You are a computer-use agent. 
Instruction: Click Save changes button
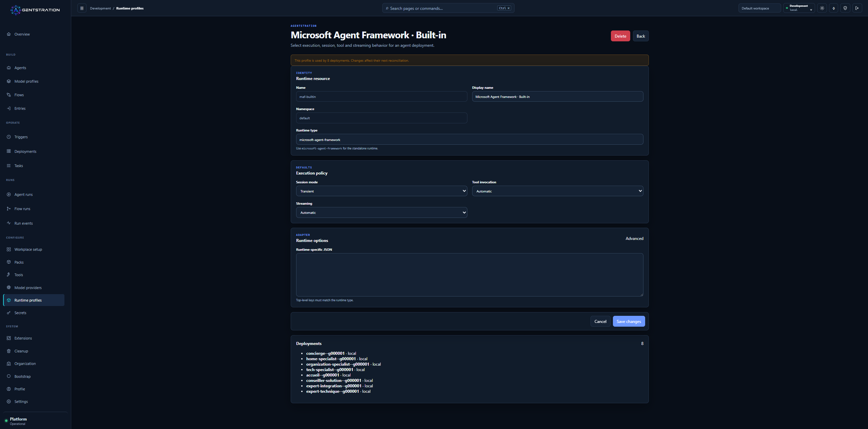pos(629,321)
